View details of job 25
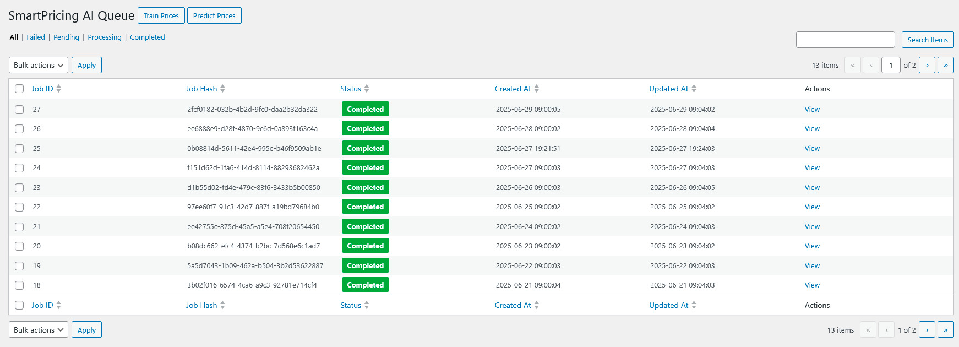Screen dimensions: 959x347 click(x=812, y=148)
